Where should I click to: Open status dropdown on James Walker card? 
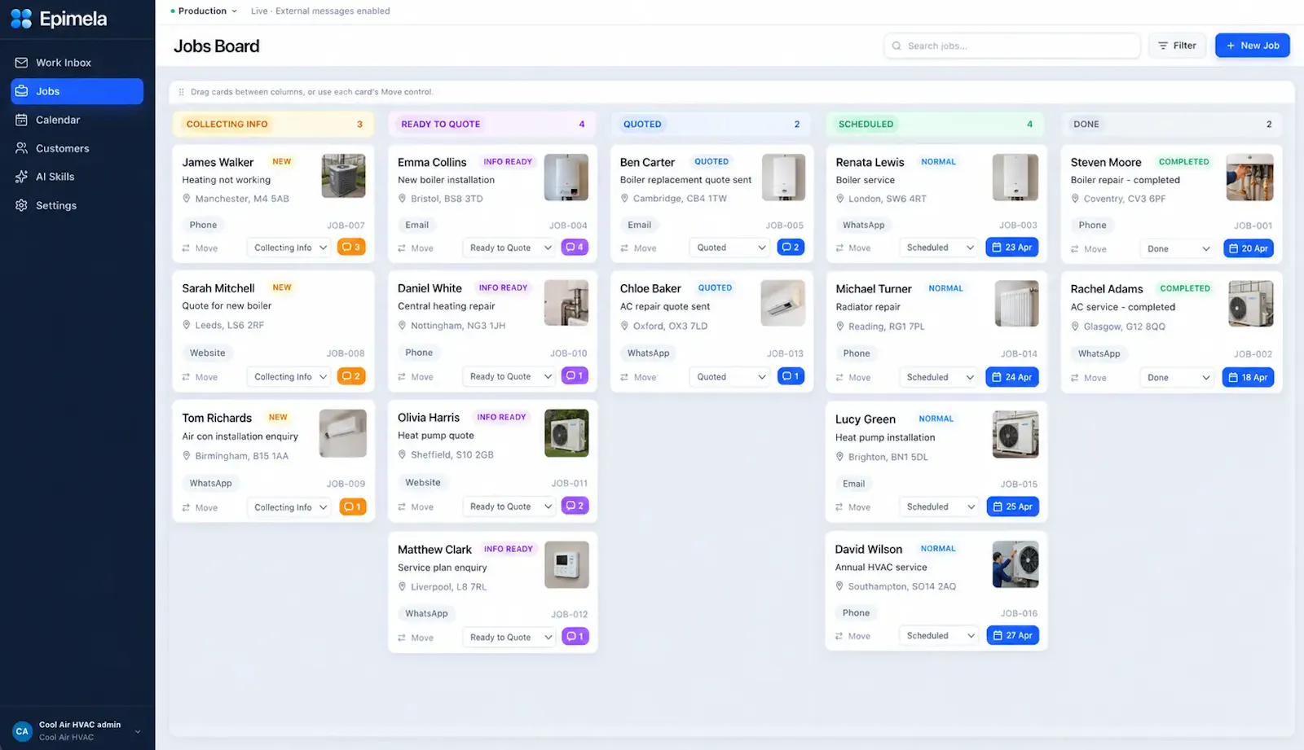[290, 248]
